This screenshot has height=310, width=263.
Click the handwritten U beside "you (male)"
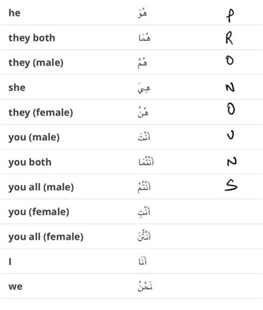pyautogui.click(x=230, y=136)
